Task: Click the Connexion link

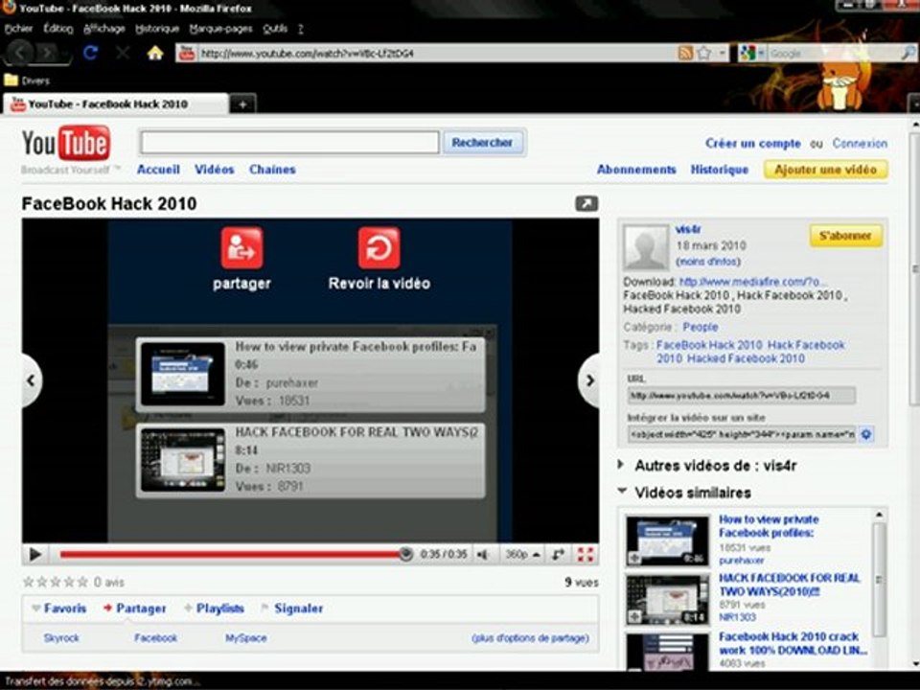Action: (860, 143)
